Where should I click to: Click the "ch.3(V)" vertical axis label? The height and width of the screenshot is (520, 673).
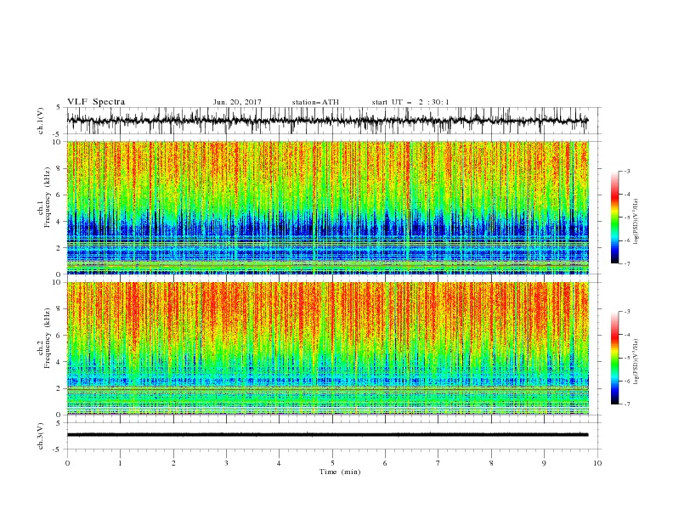pos(41,436)
